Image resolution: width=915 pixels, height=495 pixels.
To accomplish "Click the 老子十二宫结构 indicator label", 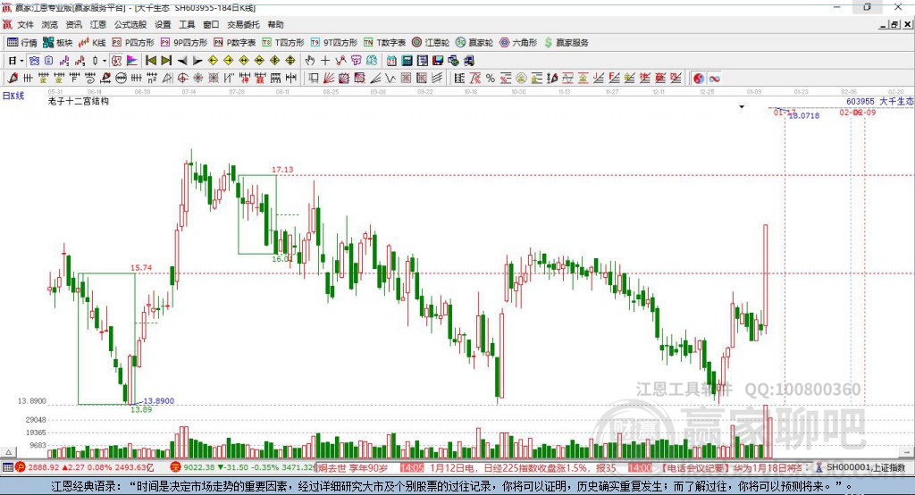I will pos(79,102).
